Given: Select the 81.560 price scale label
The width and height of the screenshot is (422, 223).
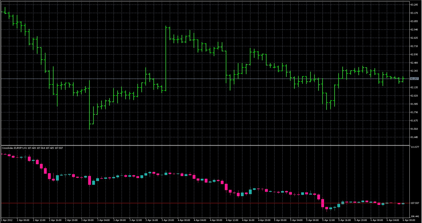Looking at the screenshot, I should (x=414, y=129).
